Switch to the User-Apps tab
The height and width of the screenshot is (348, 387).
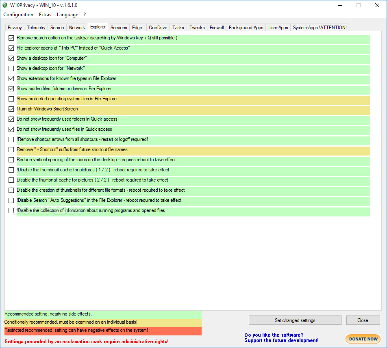[278, 28]
